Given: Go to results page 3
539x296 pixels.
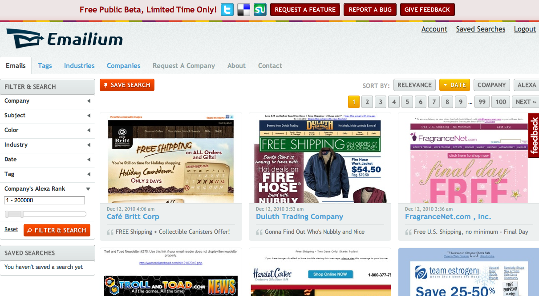Looking at the screenshot, I should point(380,102).
